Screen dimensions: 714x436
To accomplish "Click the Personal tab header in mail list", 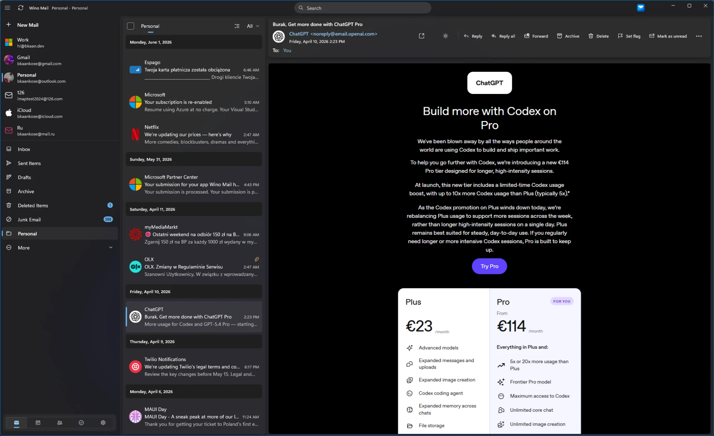I will [x=150, y=26].
